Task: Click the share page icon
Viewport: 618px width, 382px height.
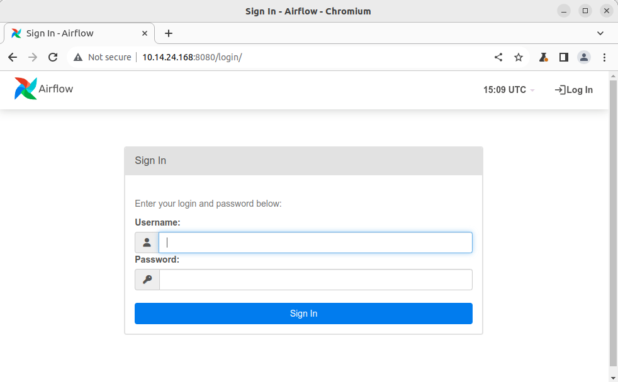Action: click(498, 57)
